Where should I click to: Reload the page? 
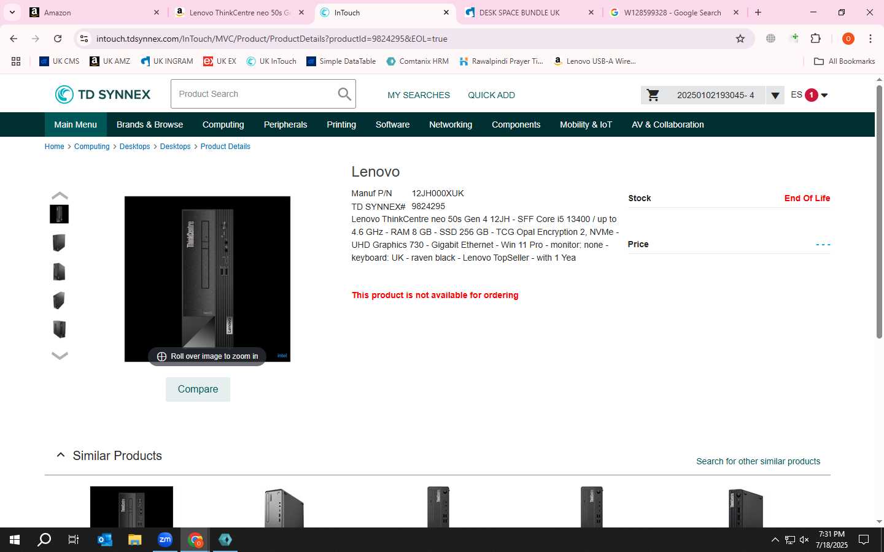58,39
